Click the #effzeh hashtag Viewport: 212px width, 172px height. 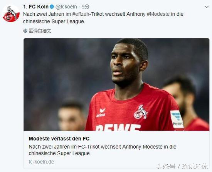tap(81, 14)
